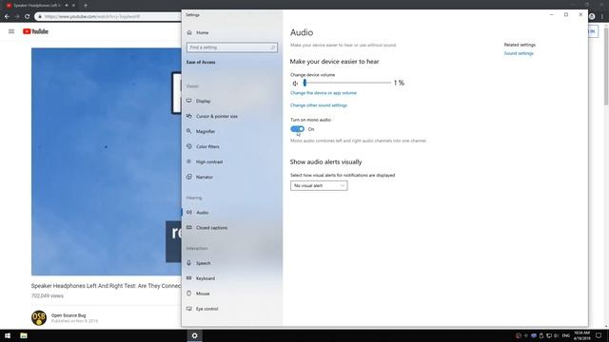
Task: Click Home label in Settings
Action: 203,32
